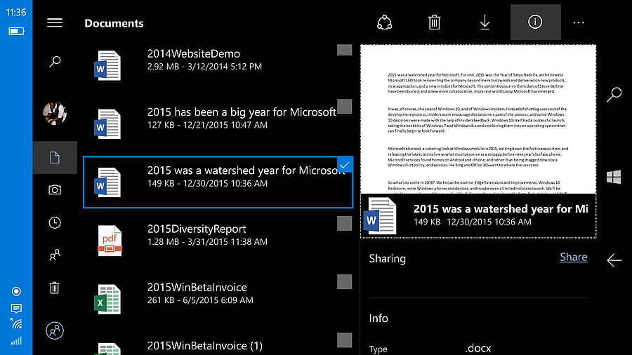Click the 1.28 MB - 3/31/2015 details line
The width and height of the screenshot is (632, 355).
[207, 242]
